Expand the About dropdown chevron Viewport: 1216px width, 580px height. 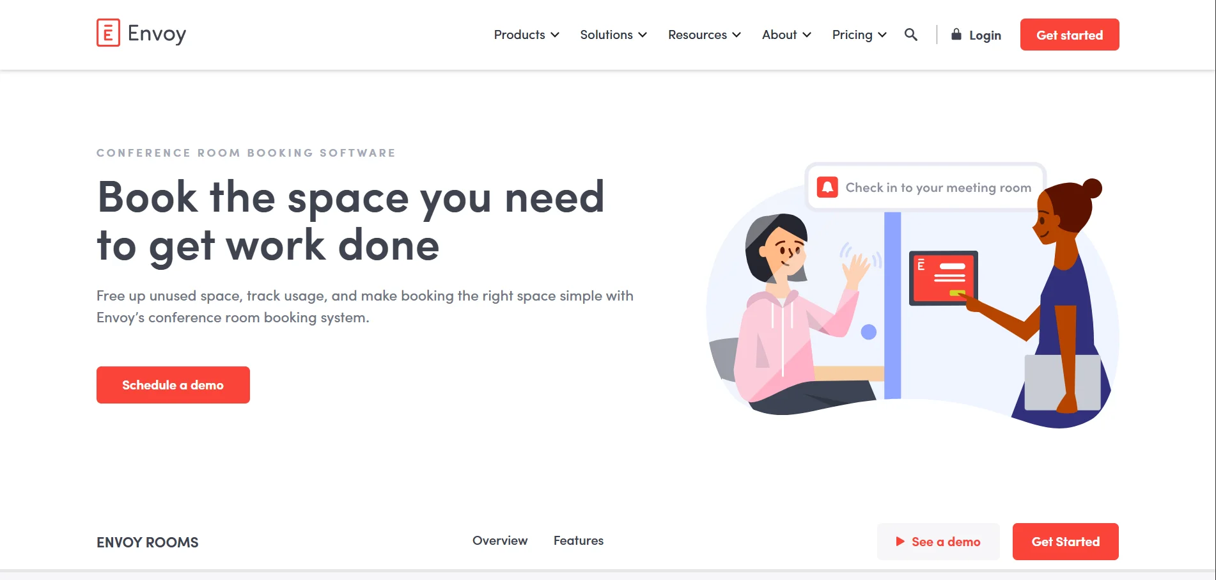(807, 35)
